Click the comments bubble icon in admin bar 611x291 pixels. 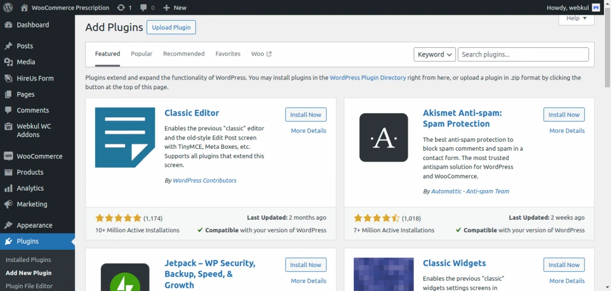coord(144,8)
